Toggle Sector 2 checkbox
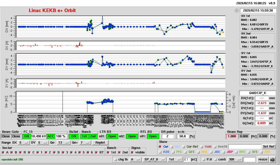The width and height of the screenshot is (280, 165). pos(46,152)
